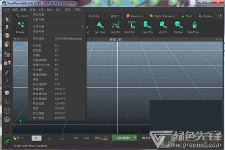
Task: Switch to the Mesh shelf tab
Action: click(x=187, y=16)
